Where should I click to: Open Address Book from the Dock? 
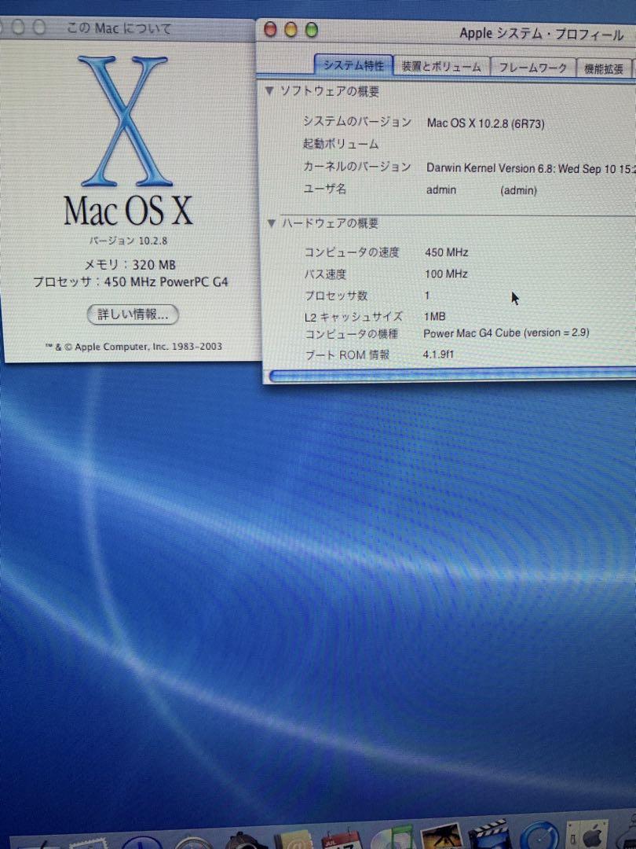pos(294,840)
